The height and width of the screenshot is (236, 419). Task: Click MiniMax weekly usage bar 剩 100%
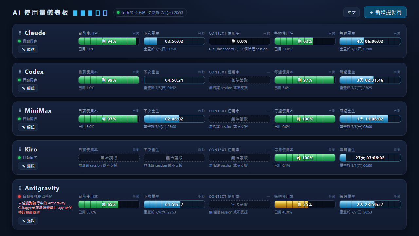pos(305,119)
